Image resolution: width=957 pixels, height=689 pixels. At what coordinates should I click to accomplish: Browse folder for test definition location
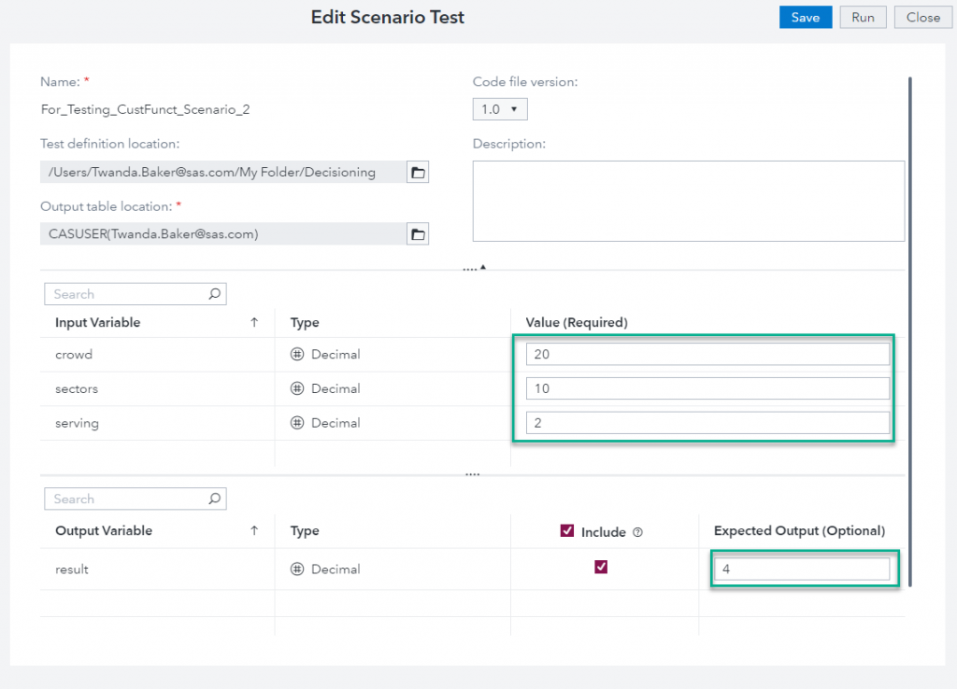(418, 172)
